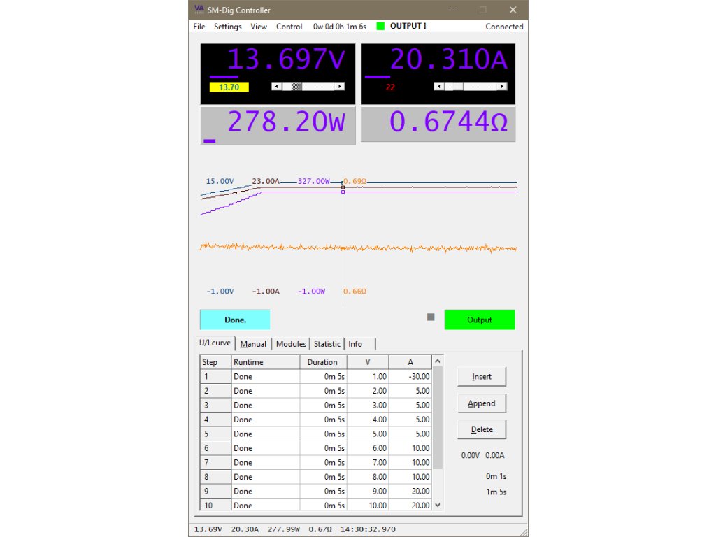Image resolution: width=716 pixels, height=537 pixels.
Task: Click the Append button
Action: [481, 403]
